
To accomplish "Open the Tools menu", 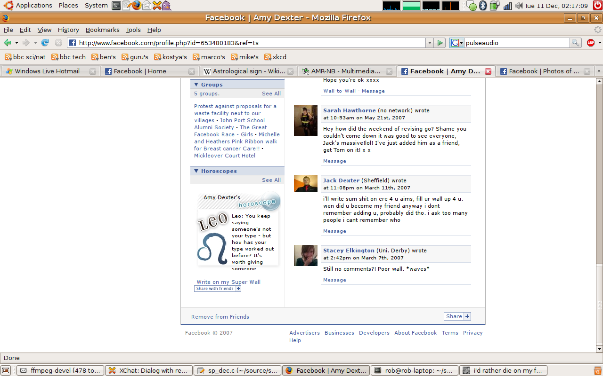I will [x=133, y=30].
